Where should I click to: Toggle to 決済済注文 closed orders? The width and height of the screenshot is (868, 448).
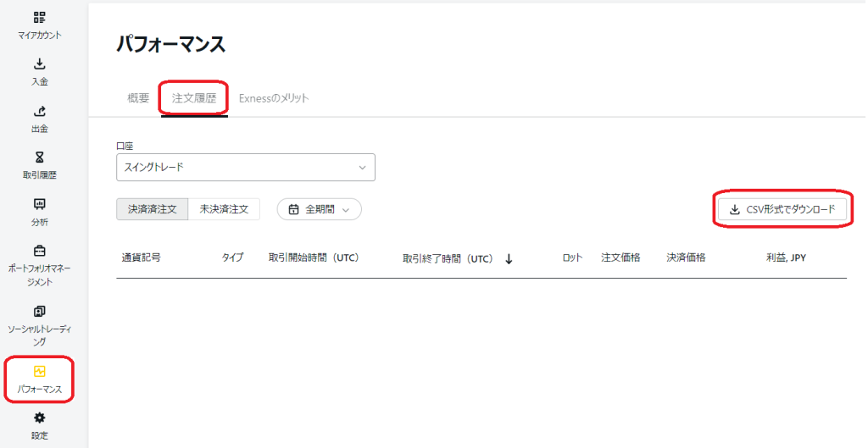(153, 209)
